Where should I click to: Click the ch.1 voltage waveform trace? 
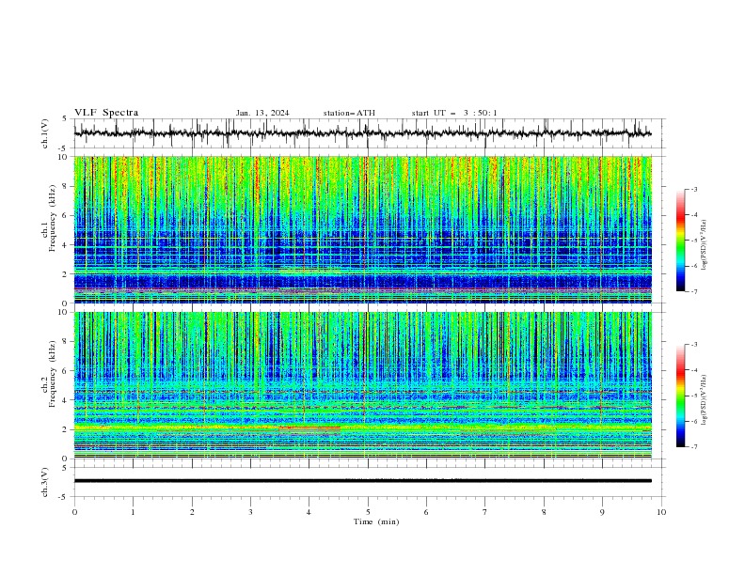tap(362, 133)
